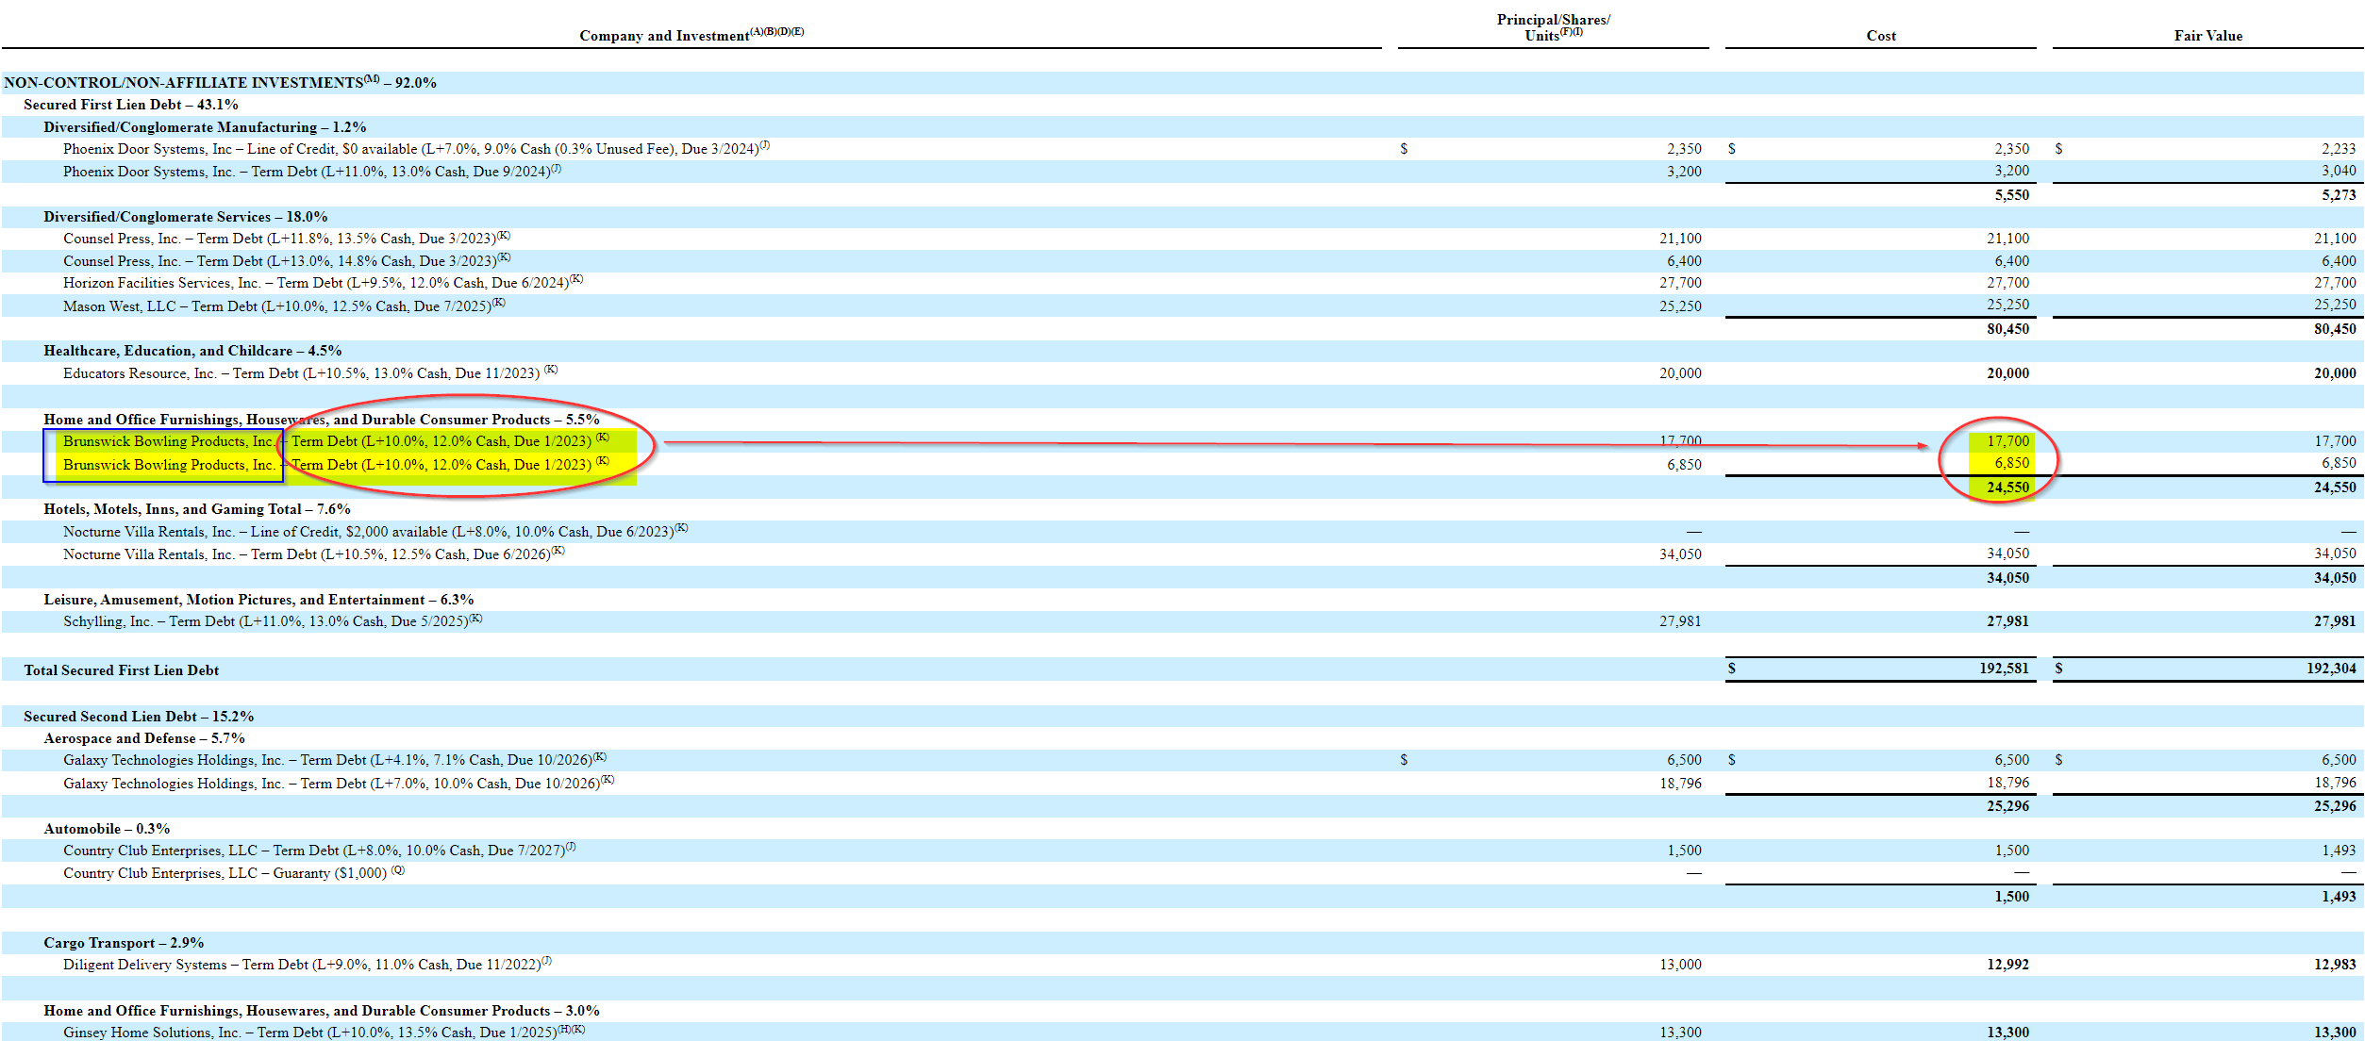Click the highlighted 17,700 cost value
The height and width of the screenshot is (1041, 2365).
[2007, 441]
